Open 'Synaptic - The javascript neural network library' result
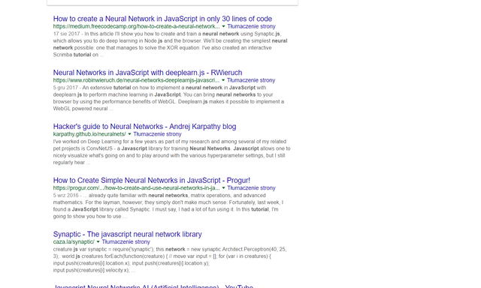 tap(127, 234)
